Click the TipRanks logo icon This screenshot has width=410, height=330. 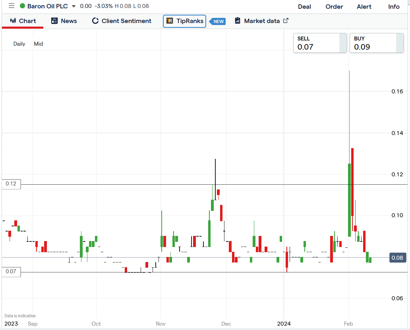point(170,21)
